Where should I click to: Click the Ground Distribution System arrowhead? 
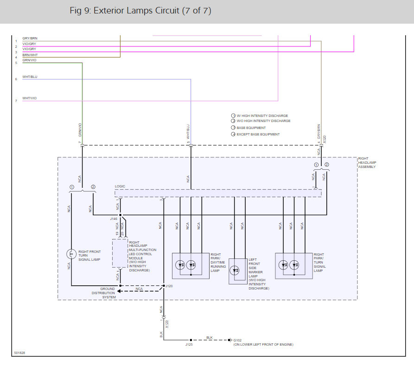(x=119, y=291)
